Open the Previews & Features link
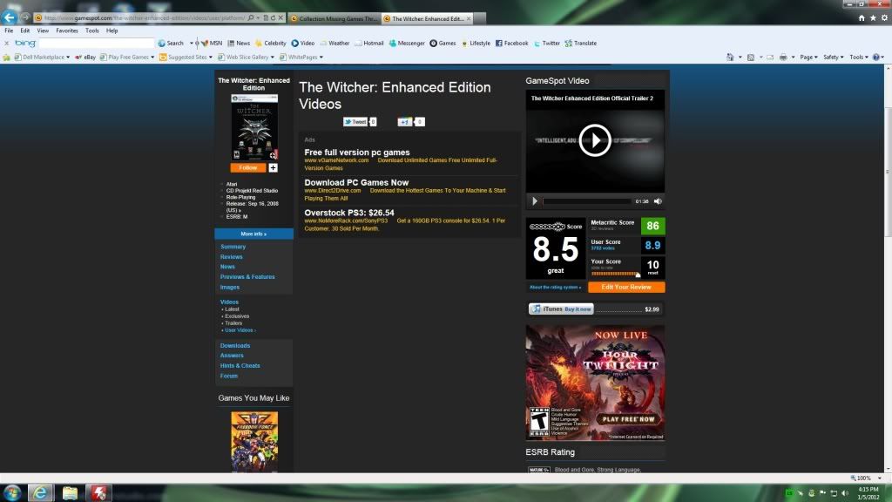 (247, 276)
